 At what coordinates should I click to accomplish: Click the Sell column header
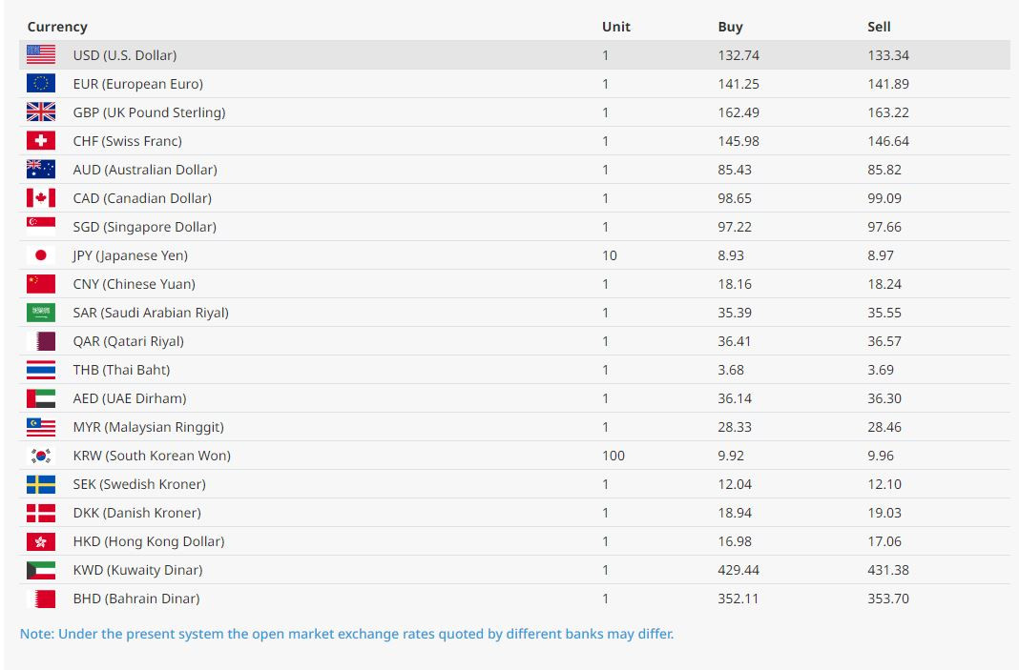pos(879,27)
